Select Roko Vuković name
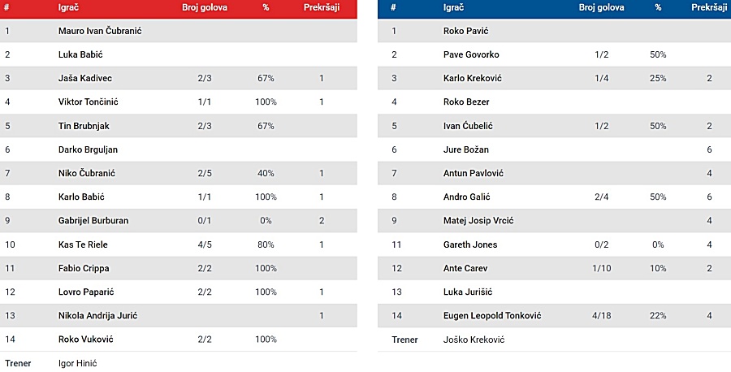 tap(86, 340)
